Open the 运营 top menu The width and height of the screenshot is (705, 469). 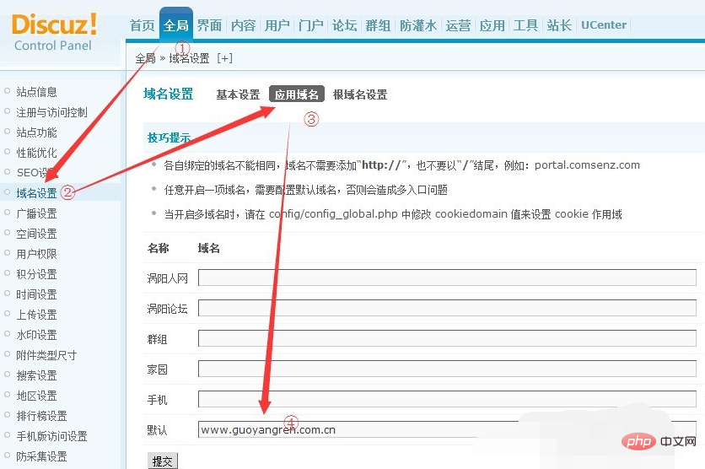458,25
